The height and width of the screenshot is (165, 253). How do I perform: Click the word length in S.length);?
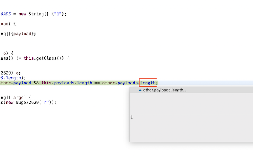13,78
